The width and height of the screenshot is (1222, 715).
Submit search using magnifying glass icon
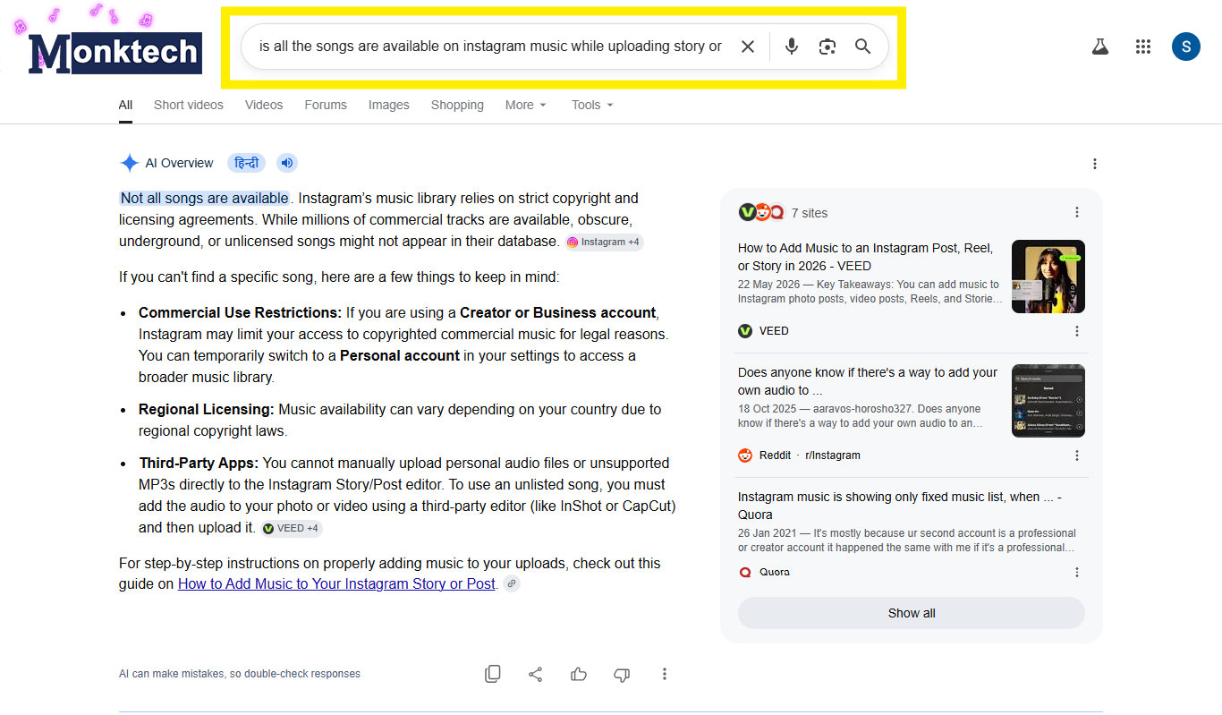pyautogui.click(x=862, y=47)
